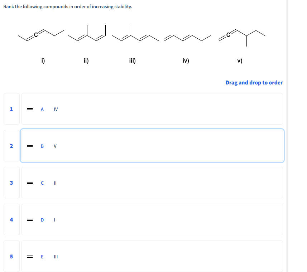Click the Drag and drop to order link

pyautogui.click(x=254, y=82)
